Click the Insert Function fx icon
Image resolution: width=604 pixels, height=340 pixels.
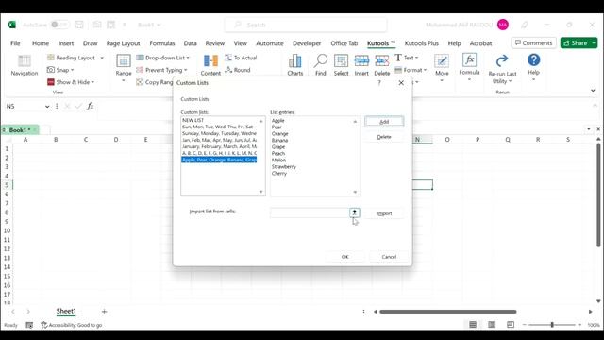(91, 106)
